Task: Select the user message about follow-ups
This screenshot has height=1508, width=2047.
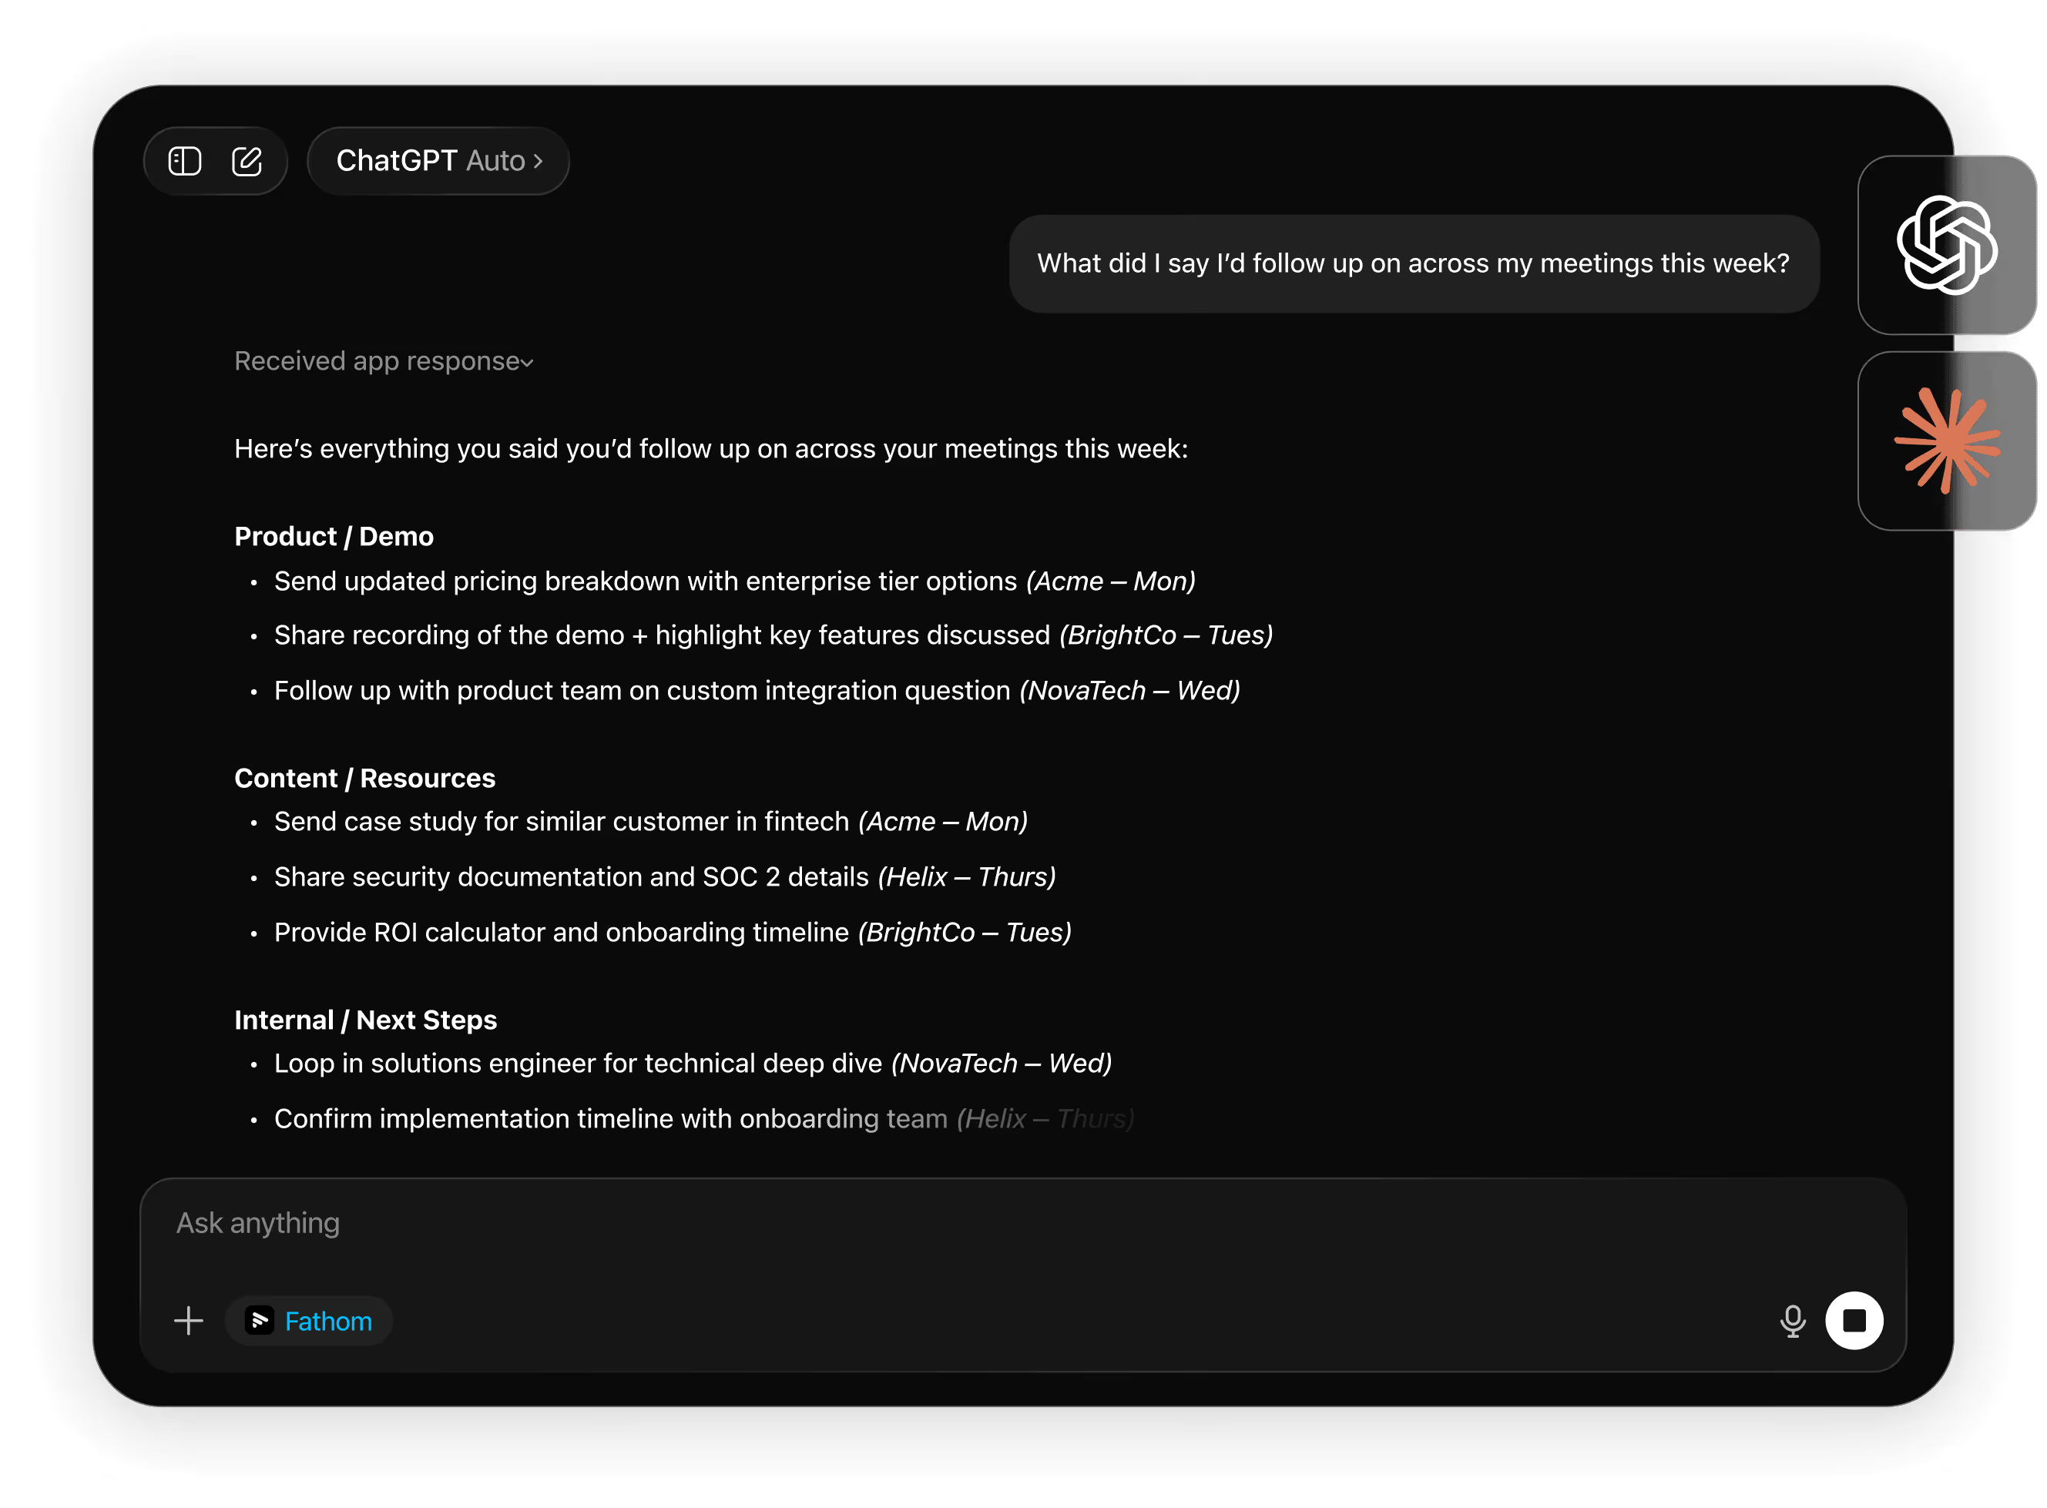Action: pos(1414,264)
